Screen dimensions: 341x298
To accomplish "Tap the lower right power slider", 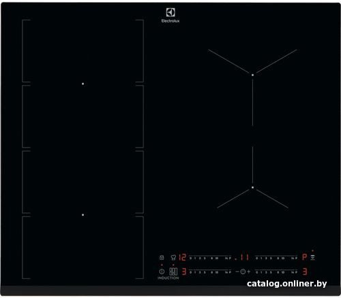I will click(x=277, y=271).
